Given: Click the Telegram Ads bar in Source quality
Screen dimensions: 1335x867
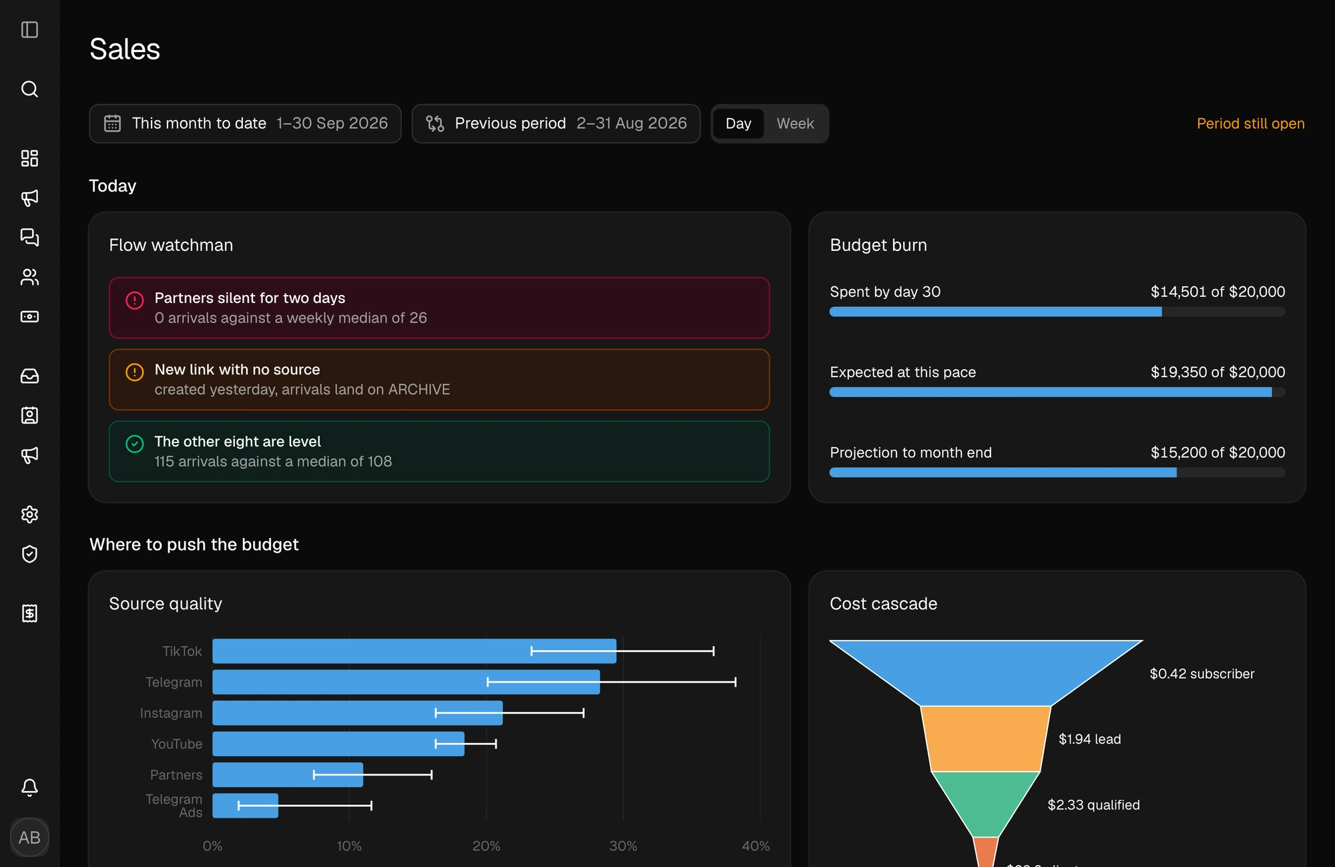Looking at the screenshot, I should pos(246,806).
